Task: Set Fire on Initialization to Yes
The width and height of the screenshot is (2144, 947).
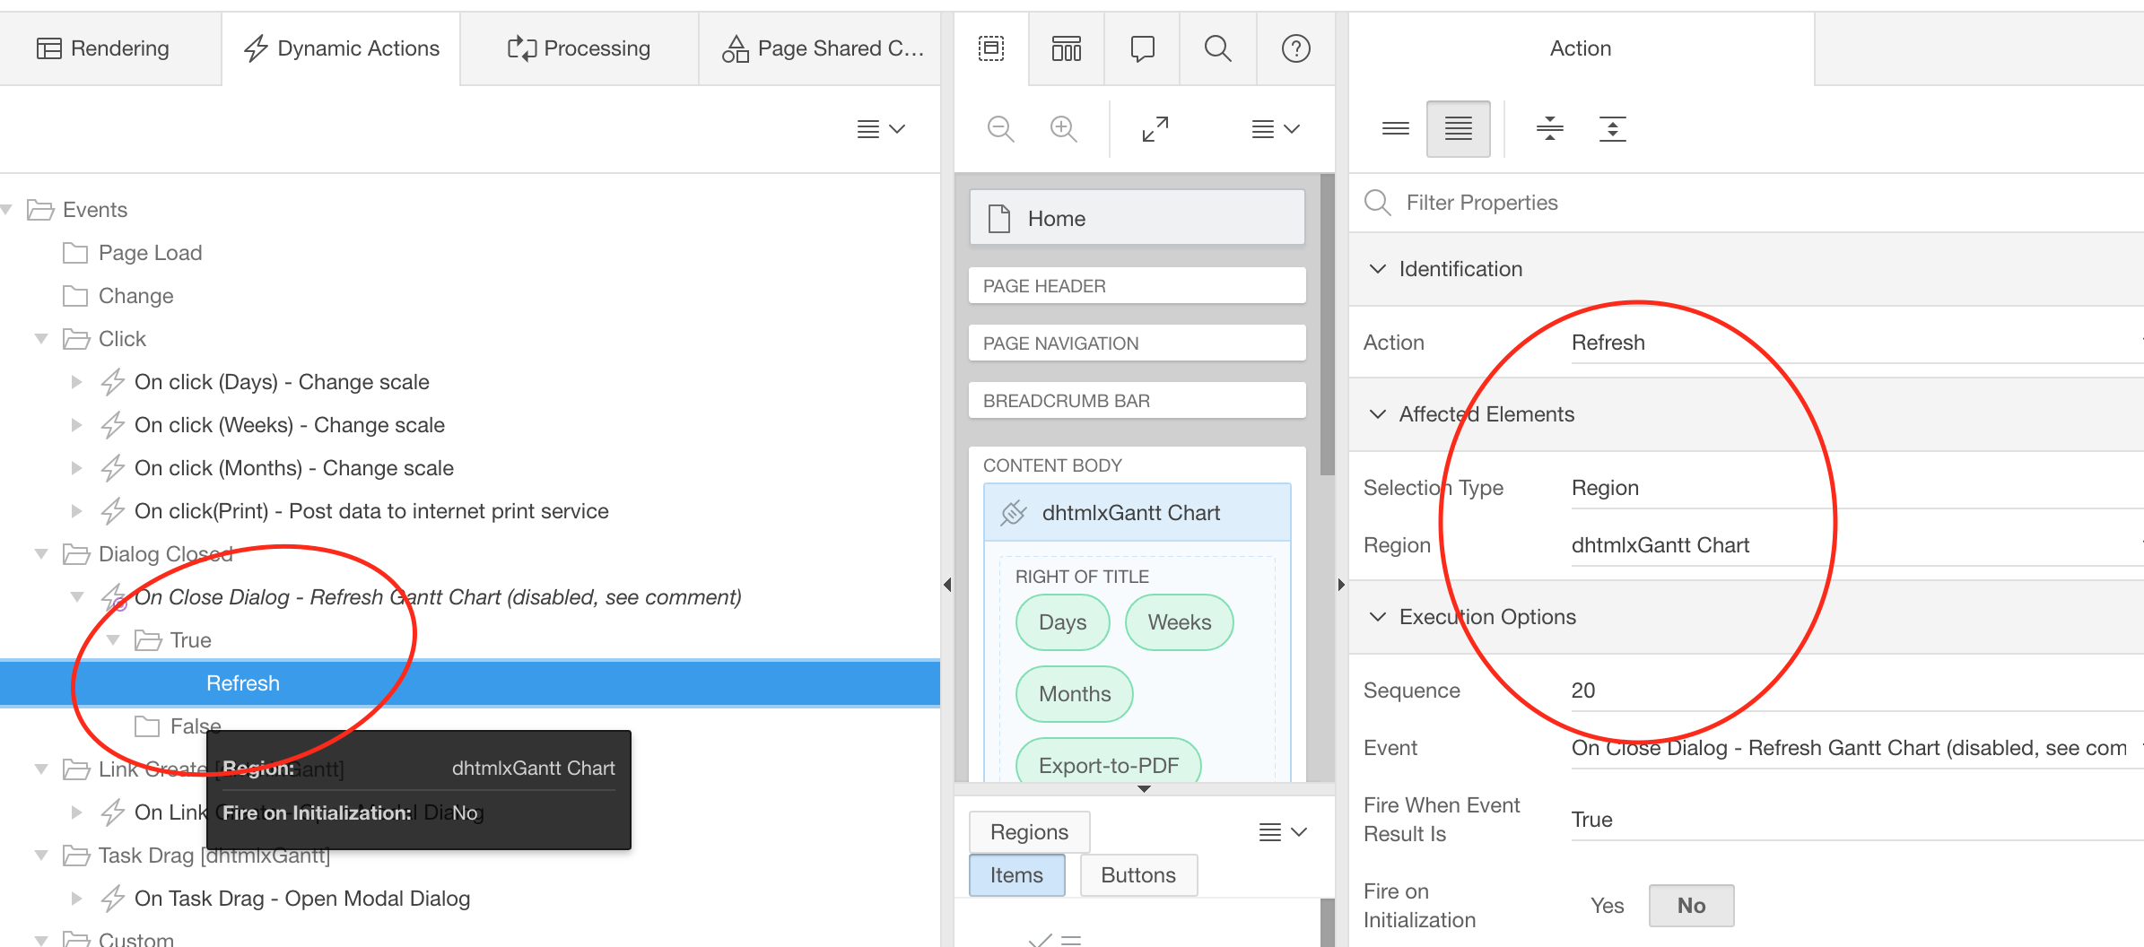Action: (x=1606, y=905)
